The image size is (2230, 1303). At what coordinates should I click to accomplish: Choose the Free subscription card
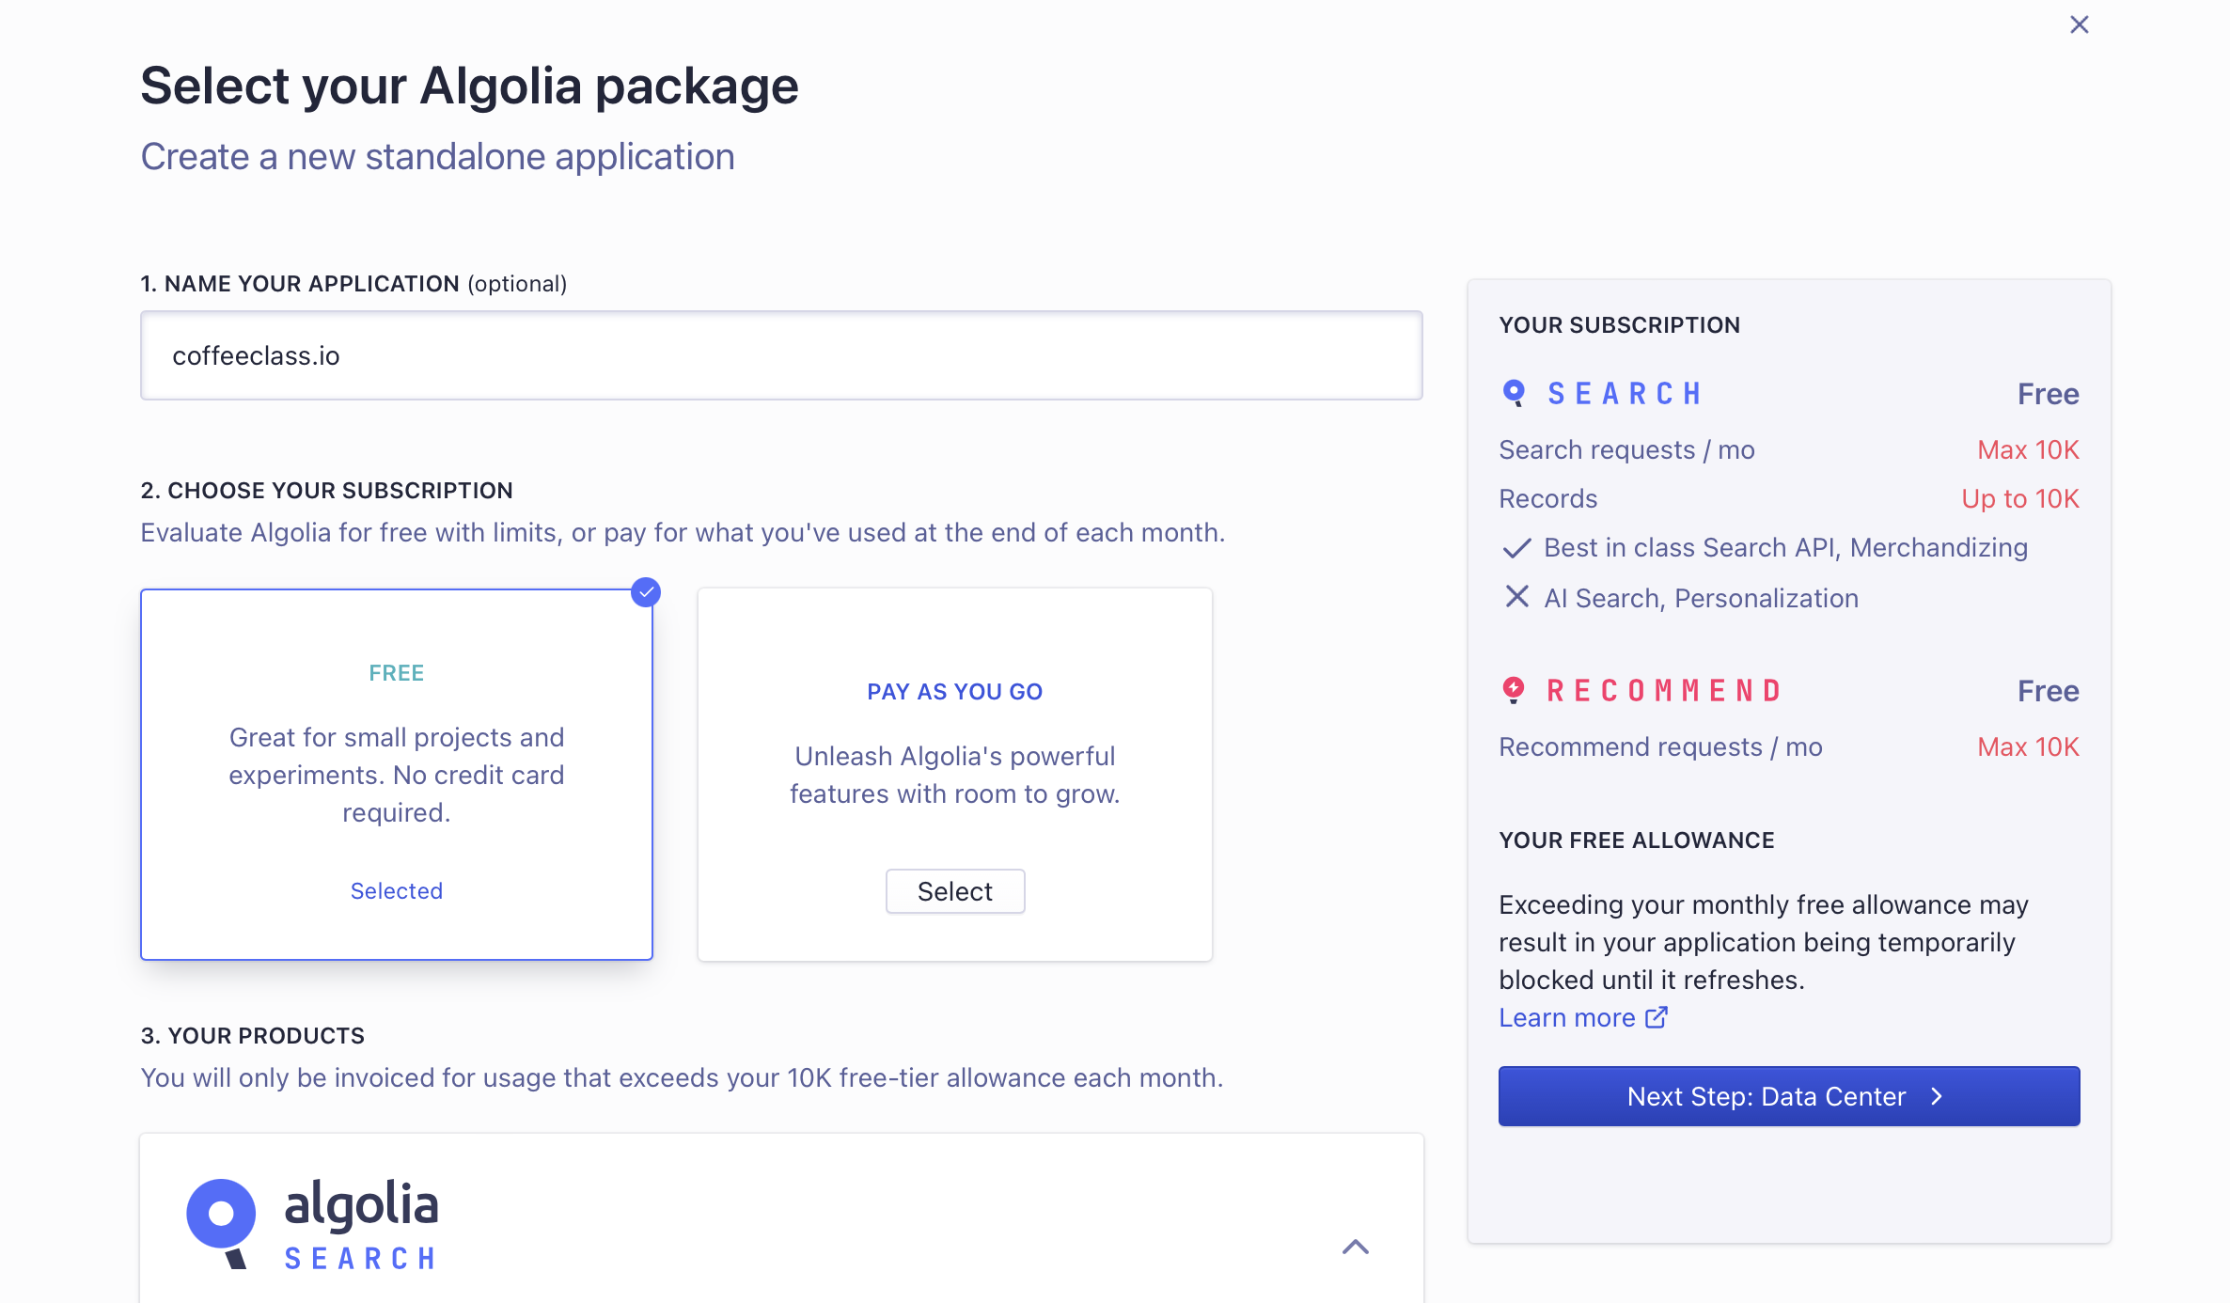396,774
